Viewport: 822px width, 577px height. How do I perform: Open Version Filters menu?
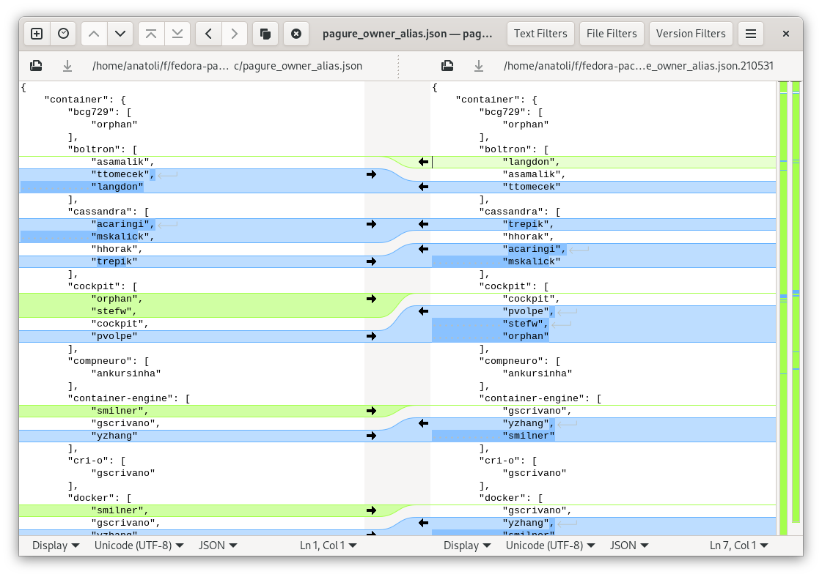(x=691, y=34)
